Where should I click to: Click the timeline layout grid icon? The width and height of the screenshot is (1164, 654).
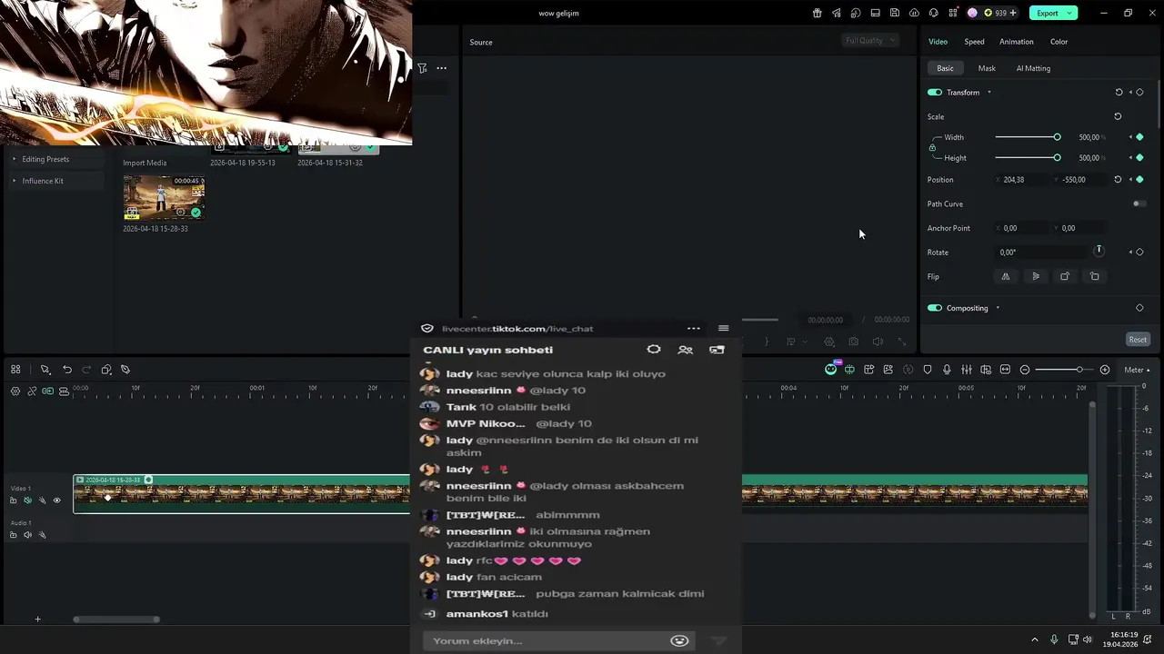coord(15,370)
